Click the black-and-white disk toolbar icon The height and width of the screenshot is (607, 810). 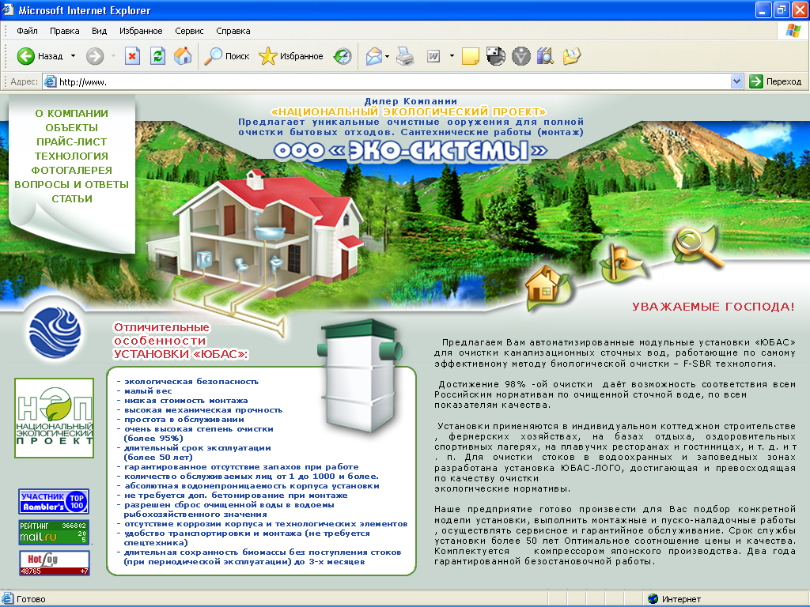495,56
